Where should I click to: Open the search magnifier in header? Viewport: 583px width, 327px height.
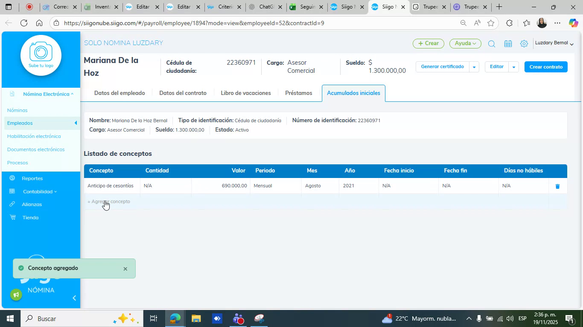[491, 43]
